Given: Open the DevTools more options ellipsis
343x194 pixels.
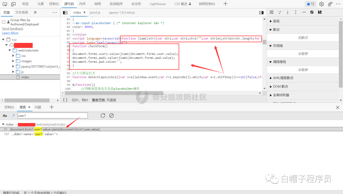Looking at the screenshot, I should pos(338,4).
